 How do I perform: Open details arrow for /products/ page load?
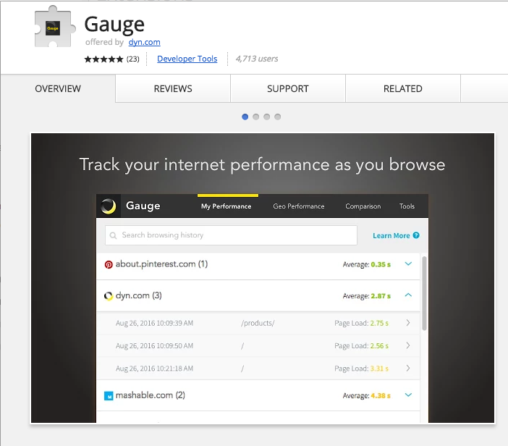[x=408, y=323]
